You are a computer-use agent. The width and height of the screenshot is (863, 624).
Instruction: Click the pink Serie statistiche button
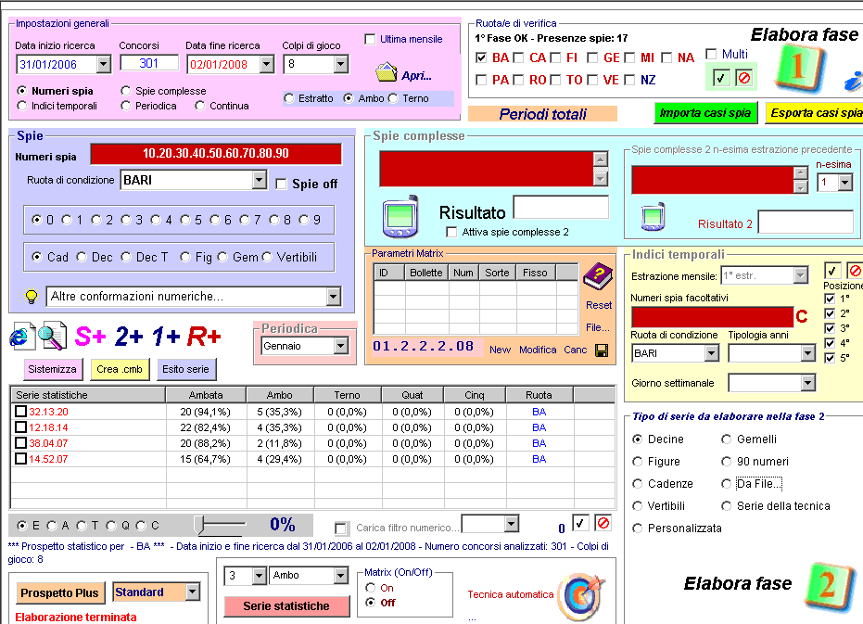tap(286, 605)
